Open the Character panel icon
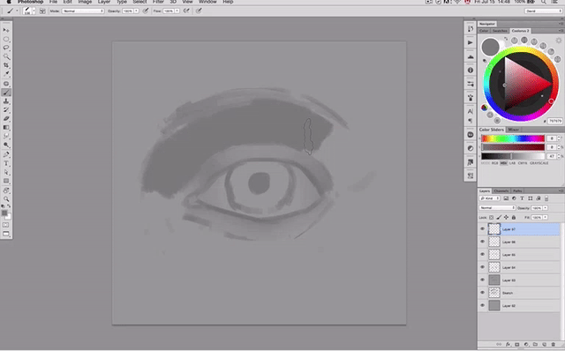The height and width of the screenshot is (351, 565). tap(470, 111)
